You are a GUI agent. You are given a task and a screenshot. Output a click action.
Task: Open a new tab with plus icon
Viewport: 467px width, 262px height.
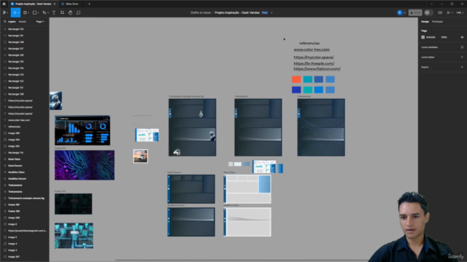click(89, 4)
